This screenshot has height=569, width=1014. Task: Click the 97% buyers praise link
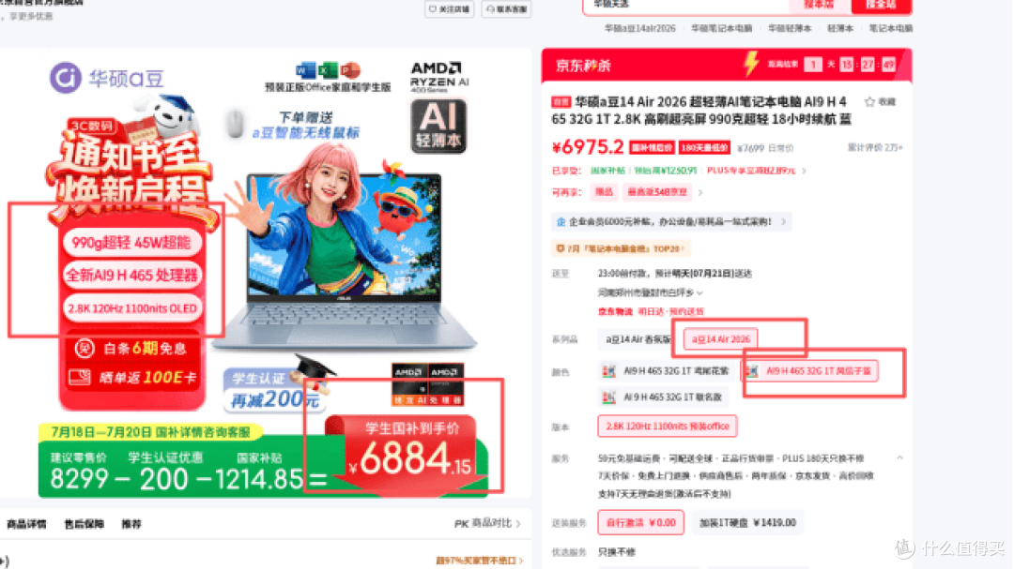pyautogui.click(x=480, y=561)
